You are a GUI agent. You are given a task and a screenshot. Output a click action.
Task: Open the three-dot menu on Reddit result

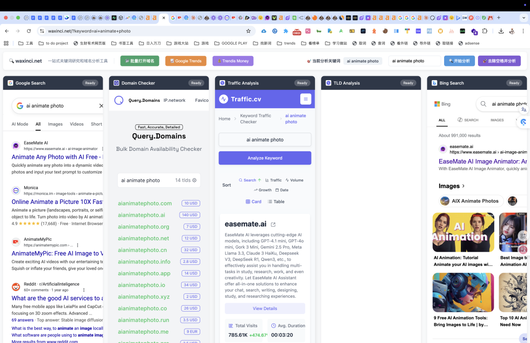coord(84,290)
